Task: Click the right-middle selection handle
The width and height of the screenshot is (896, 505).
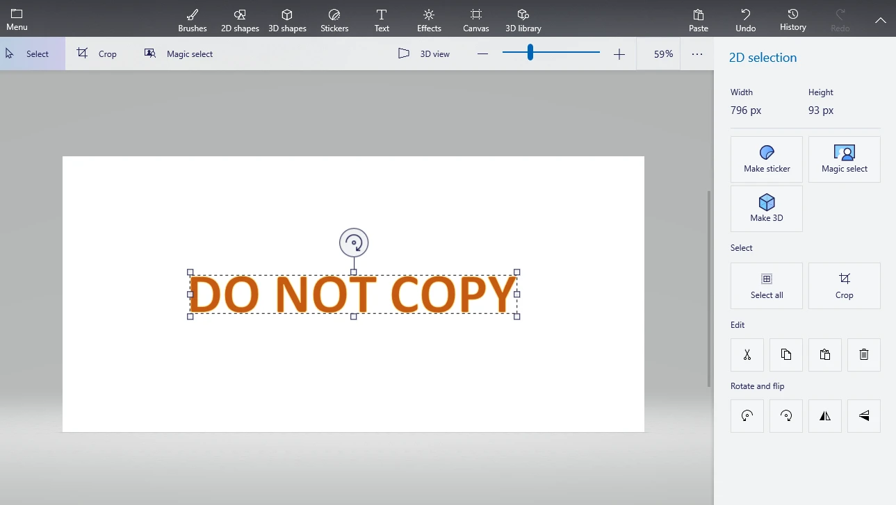Action: (x=517, y=295)
